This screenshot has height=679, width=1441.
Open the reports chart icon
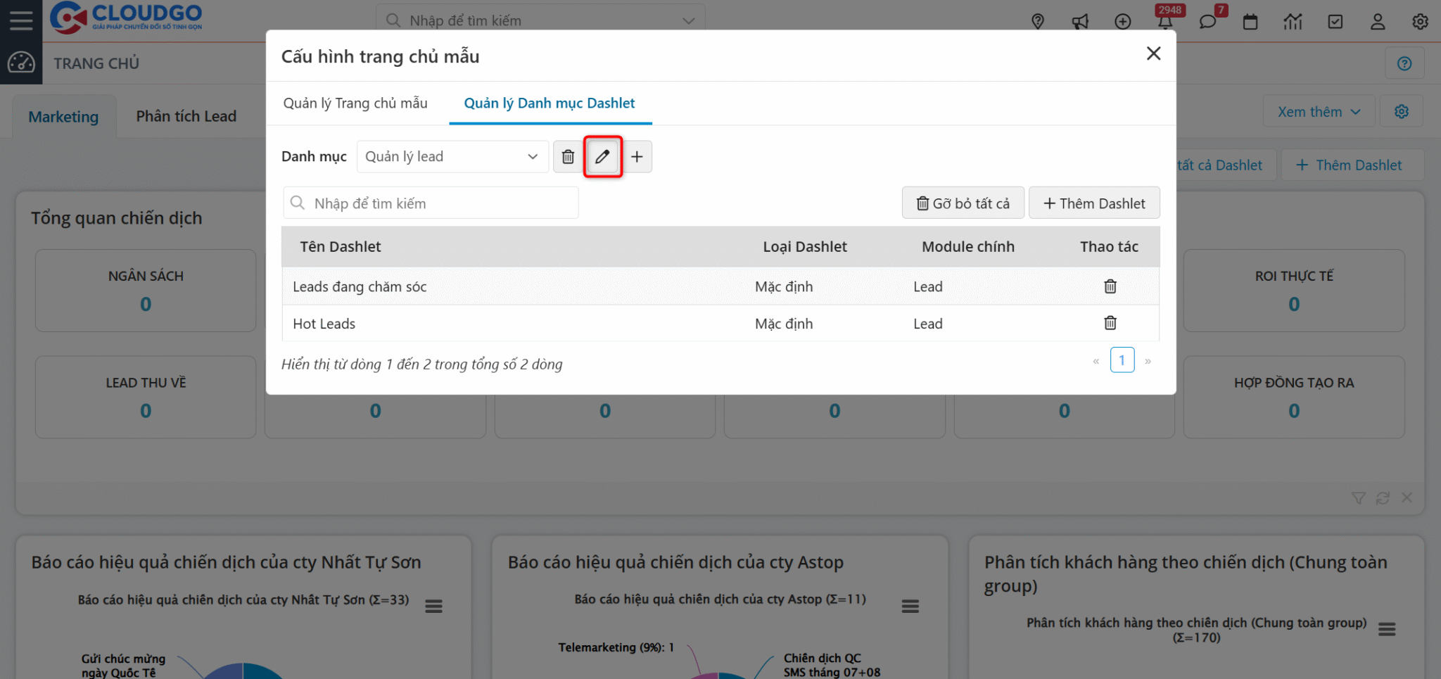coord(1293,22)
